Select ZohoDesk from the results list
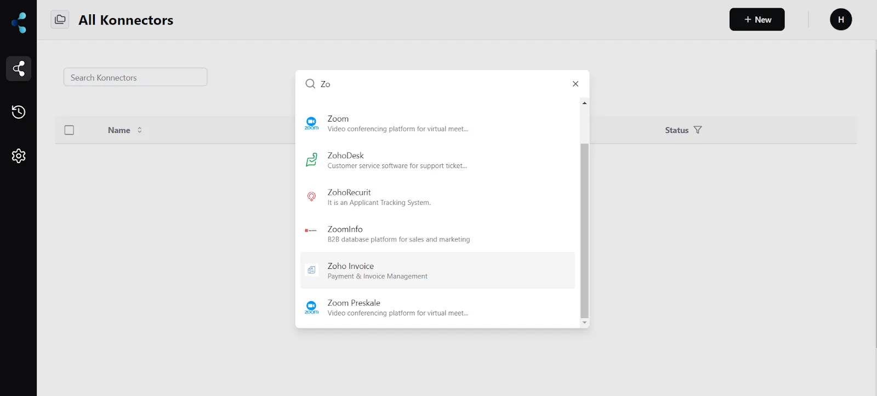 coord(437,160)
